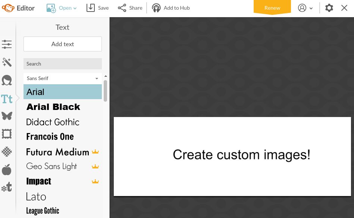Open the Themes apple tab

tap(7, 170)
